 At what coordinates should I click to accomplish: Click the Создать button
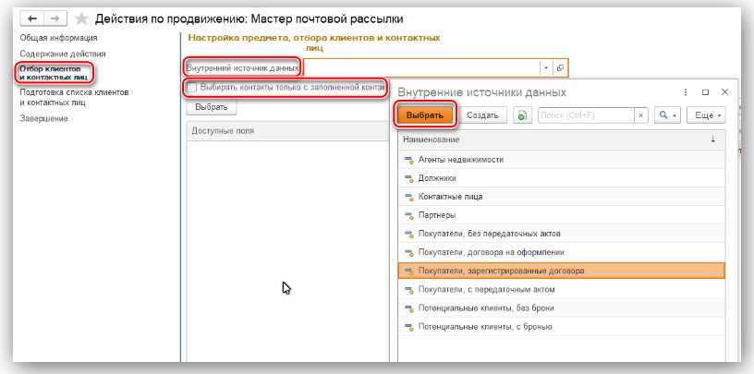[x=483, y=115]
